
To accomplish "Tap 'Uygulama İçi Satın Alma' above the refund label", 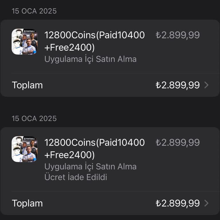I will click(90, 166).
